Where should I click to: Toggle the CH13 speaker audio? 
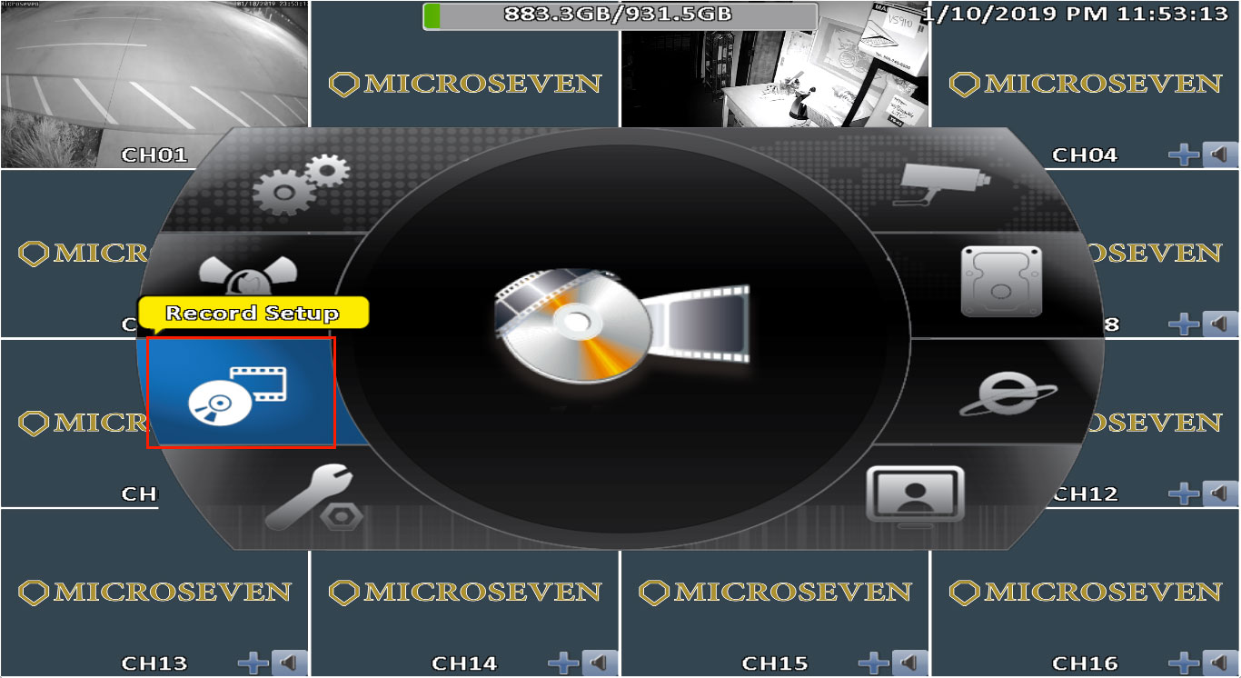coord(289,663)
